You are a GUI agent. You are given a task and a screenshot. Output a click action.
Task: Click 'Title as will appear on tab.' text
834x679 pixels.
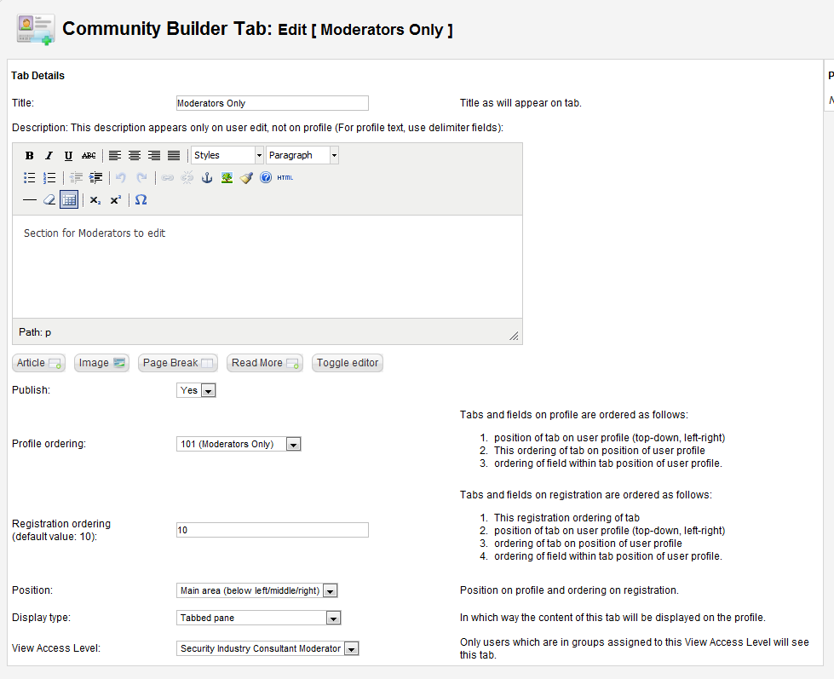[x=521, y=103]
